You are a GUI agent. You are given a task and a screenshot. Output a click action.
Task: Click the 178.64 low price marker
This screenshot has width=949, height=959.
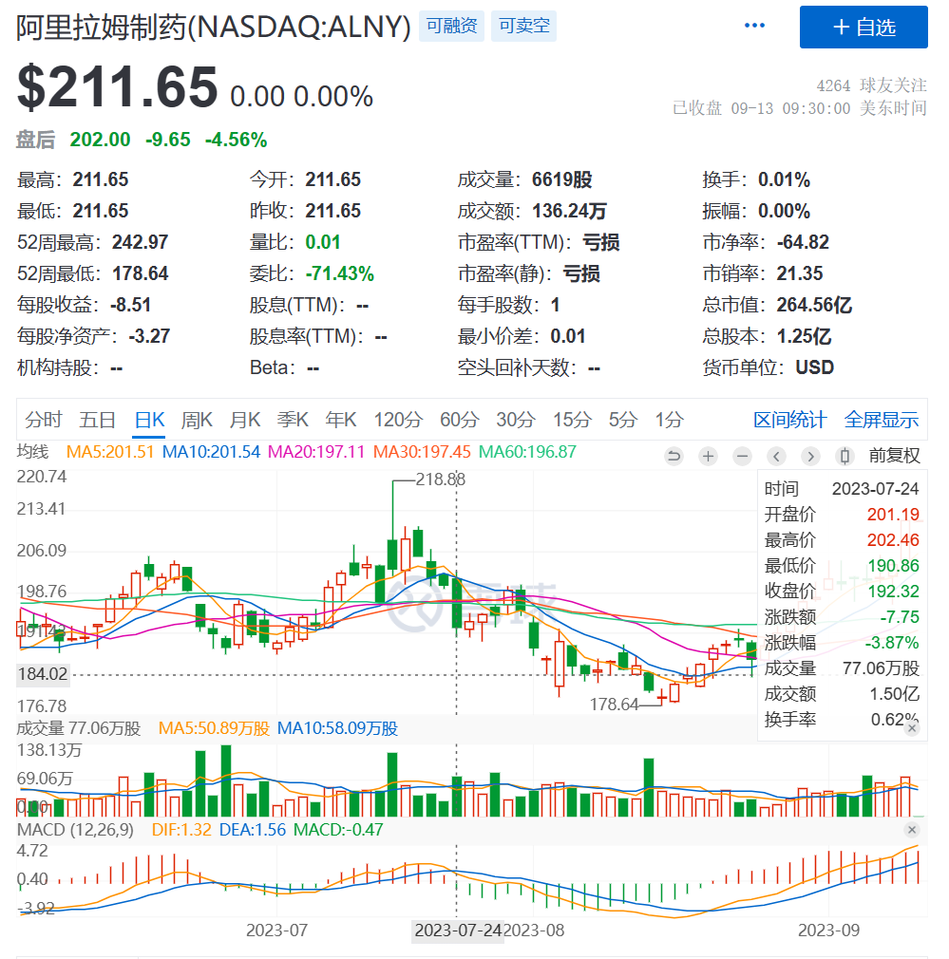click(x=614, y=705)
